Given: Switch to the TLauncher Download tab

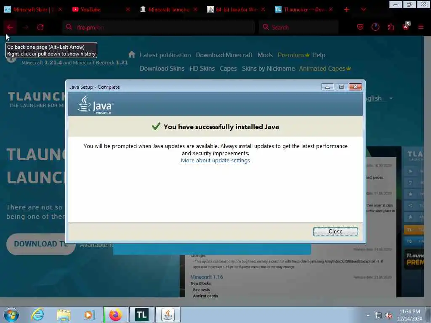Looking at the screenshot, I should coord(303,9).
